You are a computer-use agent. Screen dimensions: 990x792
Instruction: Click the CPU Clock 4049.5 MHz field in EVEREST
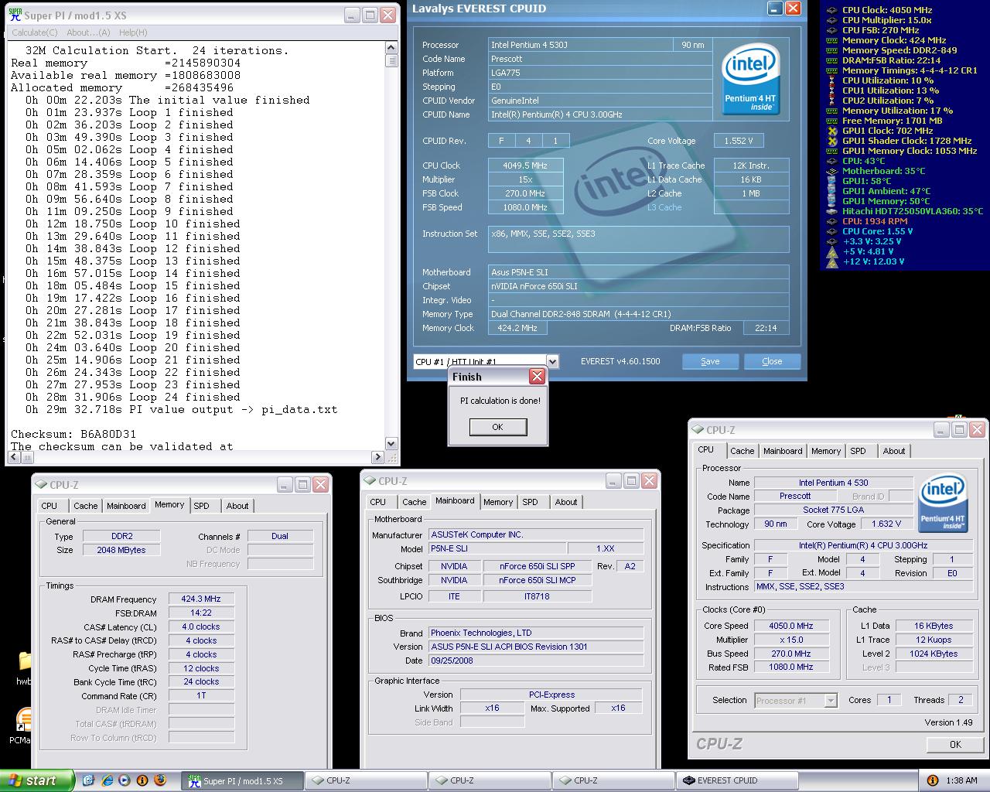525,166
